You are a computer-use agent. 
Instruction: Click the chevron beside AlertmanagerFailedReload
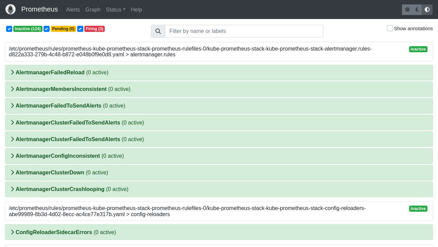[x=13, y=72]
